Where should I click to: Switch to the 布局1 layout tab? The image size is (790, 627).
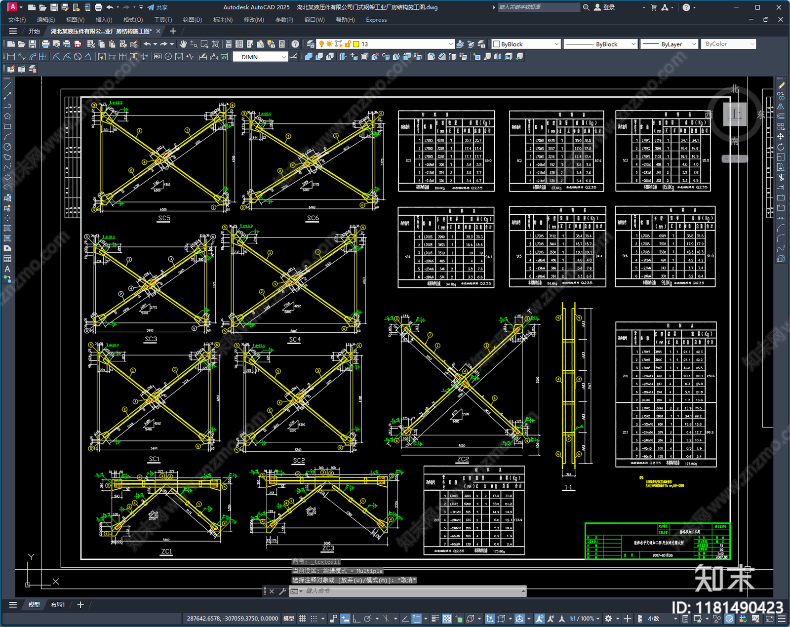pos(58,604)
